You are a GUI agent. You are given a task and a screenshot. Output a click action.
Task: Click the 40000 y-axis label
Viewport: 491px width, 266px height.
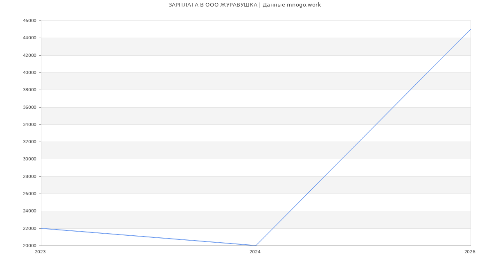click(29, 72)
